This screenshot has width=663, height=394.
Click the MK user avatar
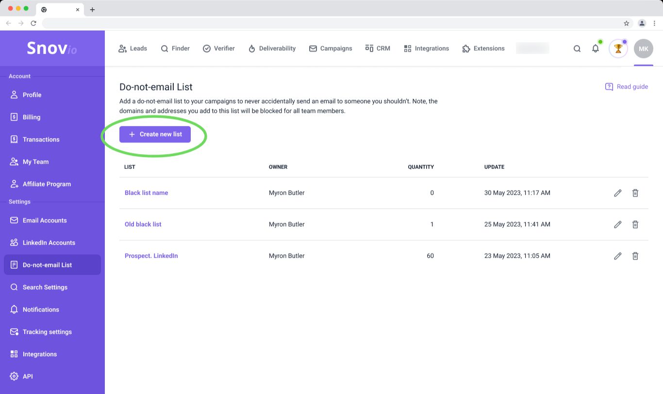[643, 48]
